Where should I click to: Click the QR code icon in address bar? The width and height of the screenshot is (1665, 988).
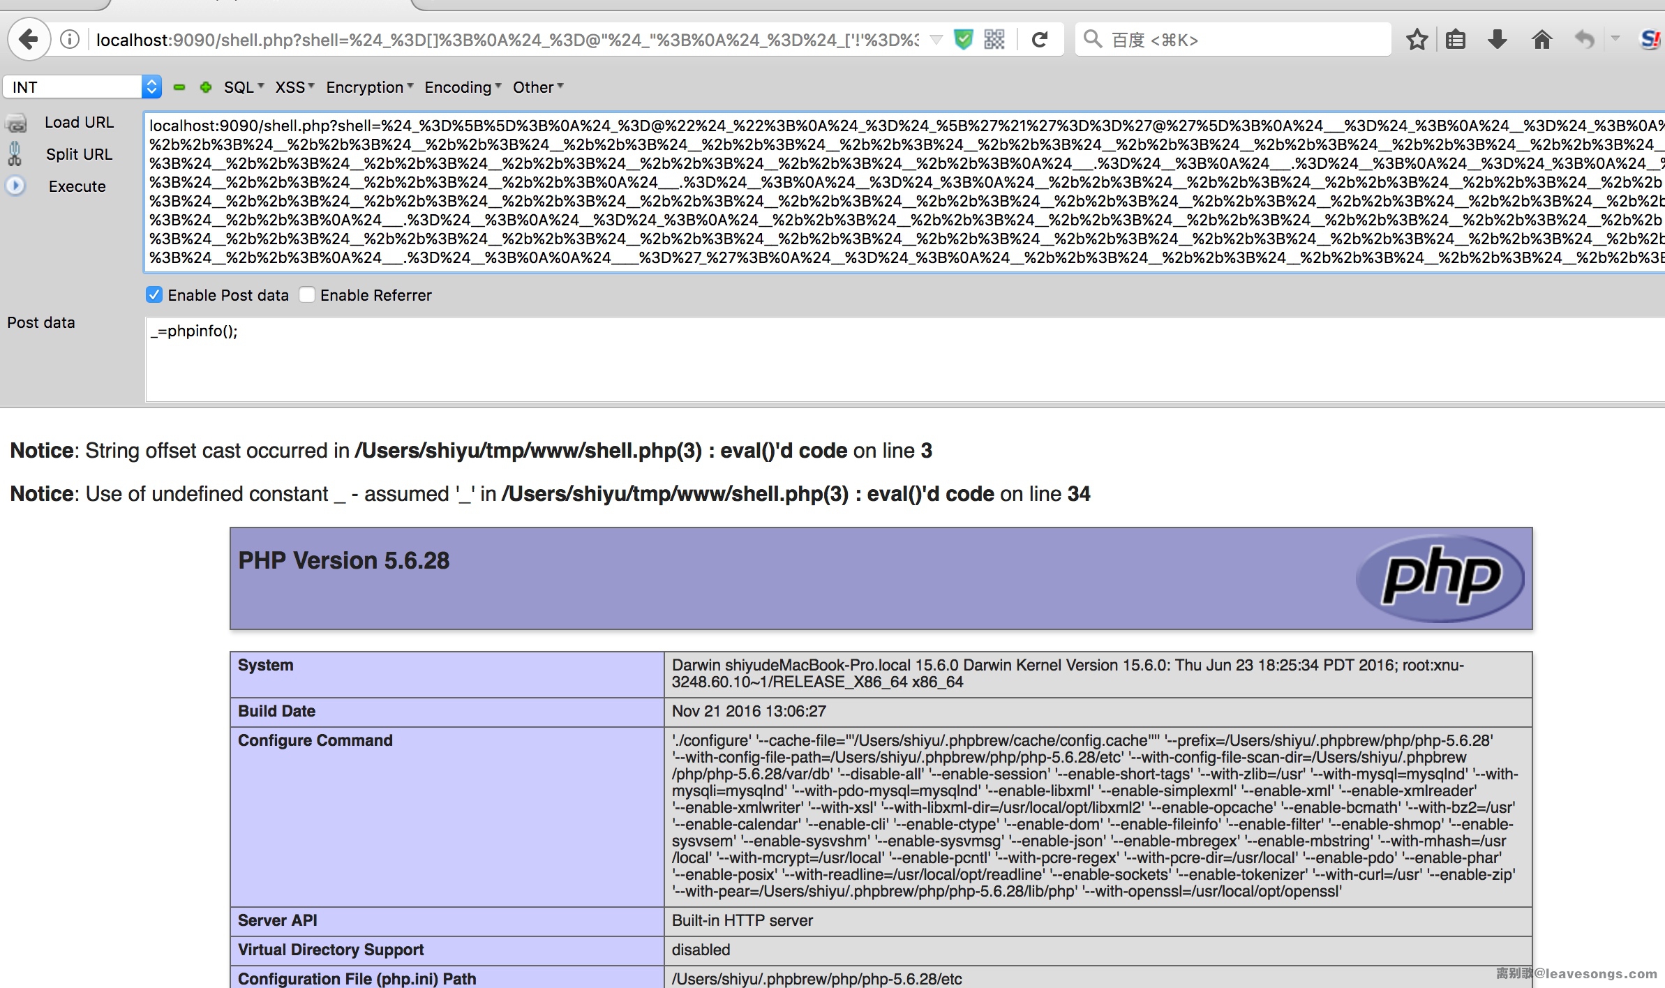point(994,40)
